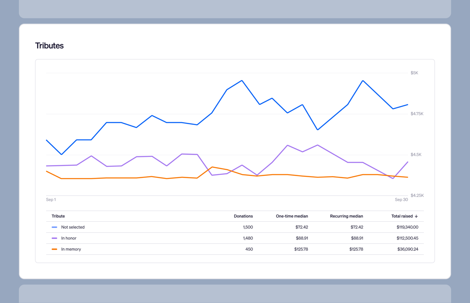Viewport: 470px width, 303px height.
Task: Sort by the Recurring median column header
Action: 346,216
